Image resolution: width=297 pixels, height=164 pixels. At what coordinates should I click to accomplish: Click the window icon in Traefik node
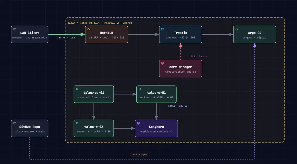click(x=163, y=29)
